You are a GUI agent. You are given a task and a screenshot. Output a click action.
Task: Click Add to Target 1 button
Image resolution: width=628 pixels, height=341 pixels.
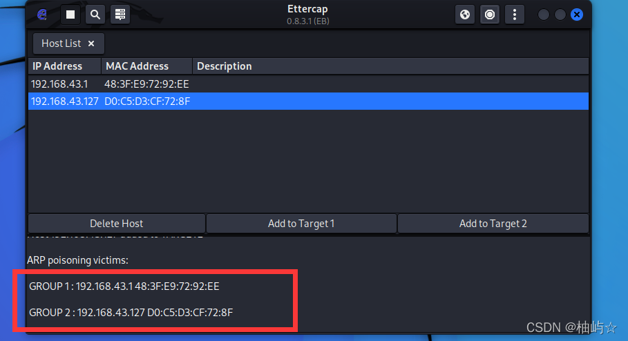[301, 224]
